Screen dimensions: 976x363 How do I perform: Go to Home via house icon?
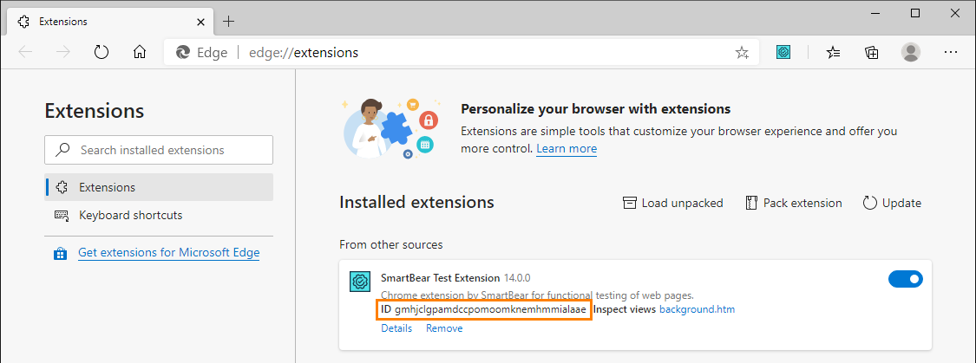pyautogui.click(x=140, y=52)
